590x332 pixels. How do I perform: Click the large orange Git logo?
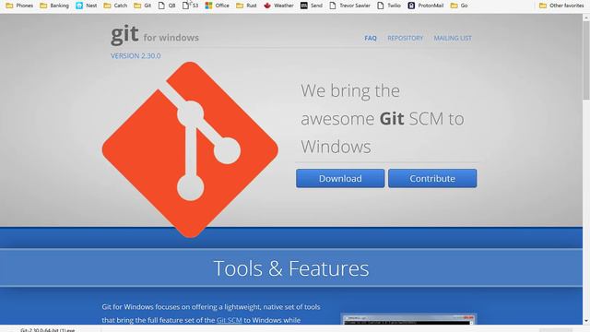(190, 149)
